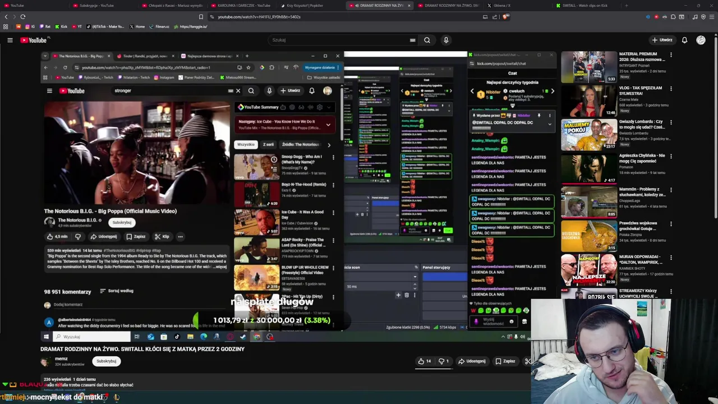Click the Utwórz create button at top right
Image resolution: width=718 pixels, height=404 pixels.
(662, 40)
